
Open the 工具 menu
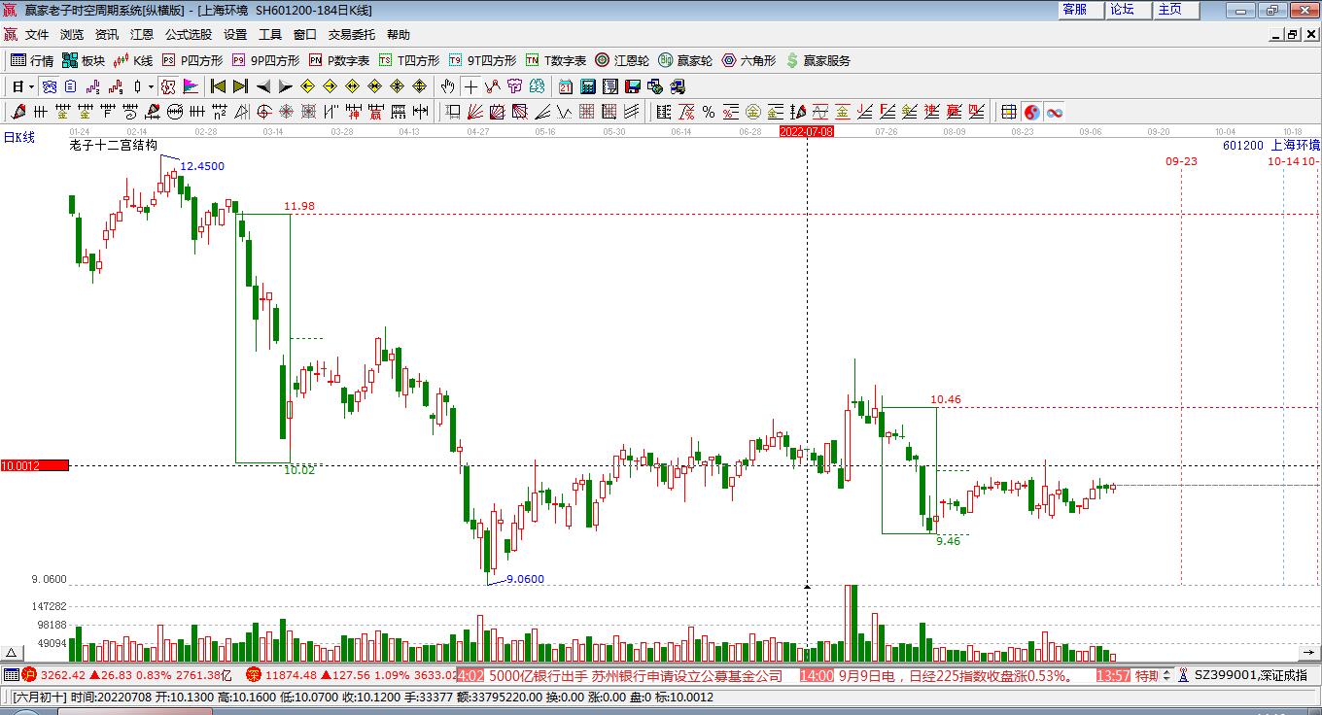point(270,35)
